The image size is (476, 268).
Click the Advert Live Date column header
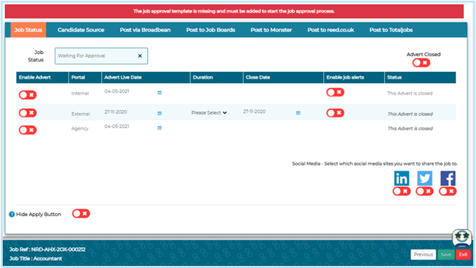146,77
